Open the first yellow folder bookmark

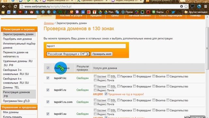coord(3,12)
